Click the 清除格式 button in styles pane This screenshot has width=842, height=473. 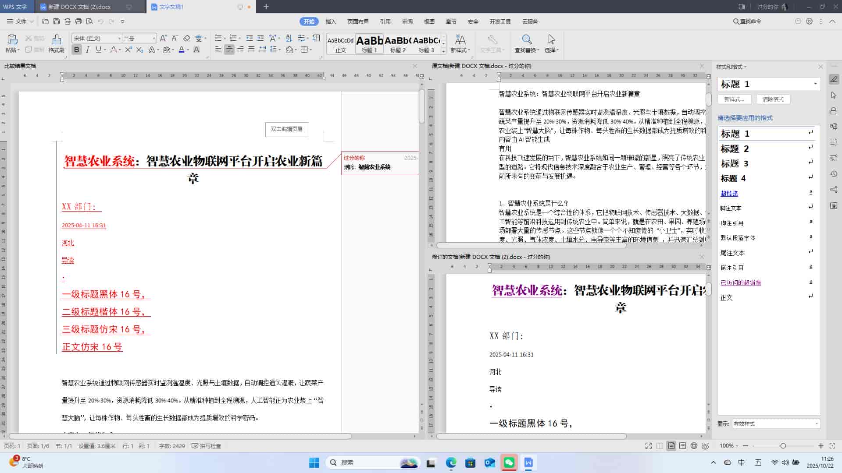(x=773, y=99)
